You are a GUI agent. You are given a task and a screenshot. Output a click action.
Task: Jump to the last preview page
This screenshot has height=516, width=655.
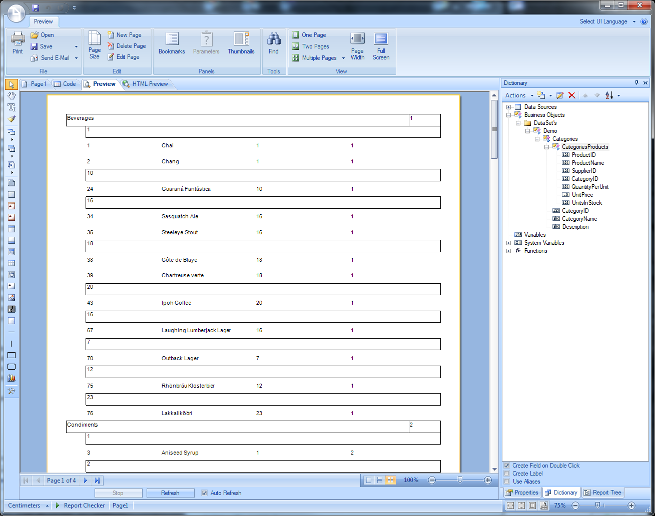coord(98,481)
